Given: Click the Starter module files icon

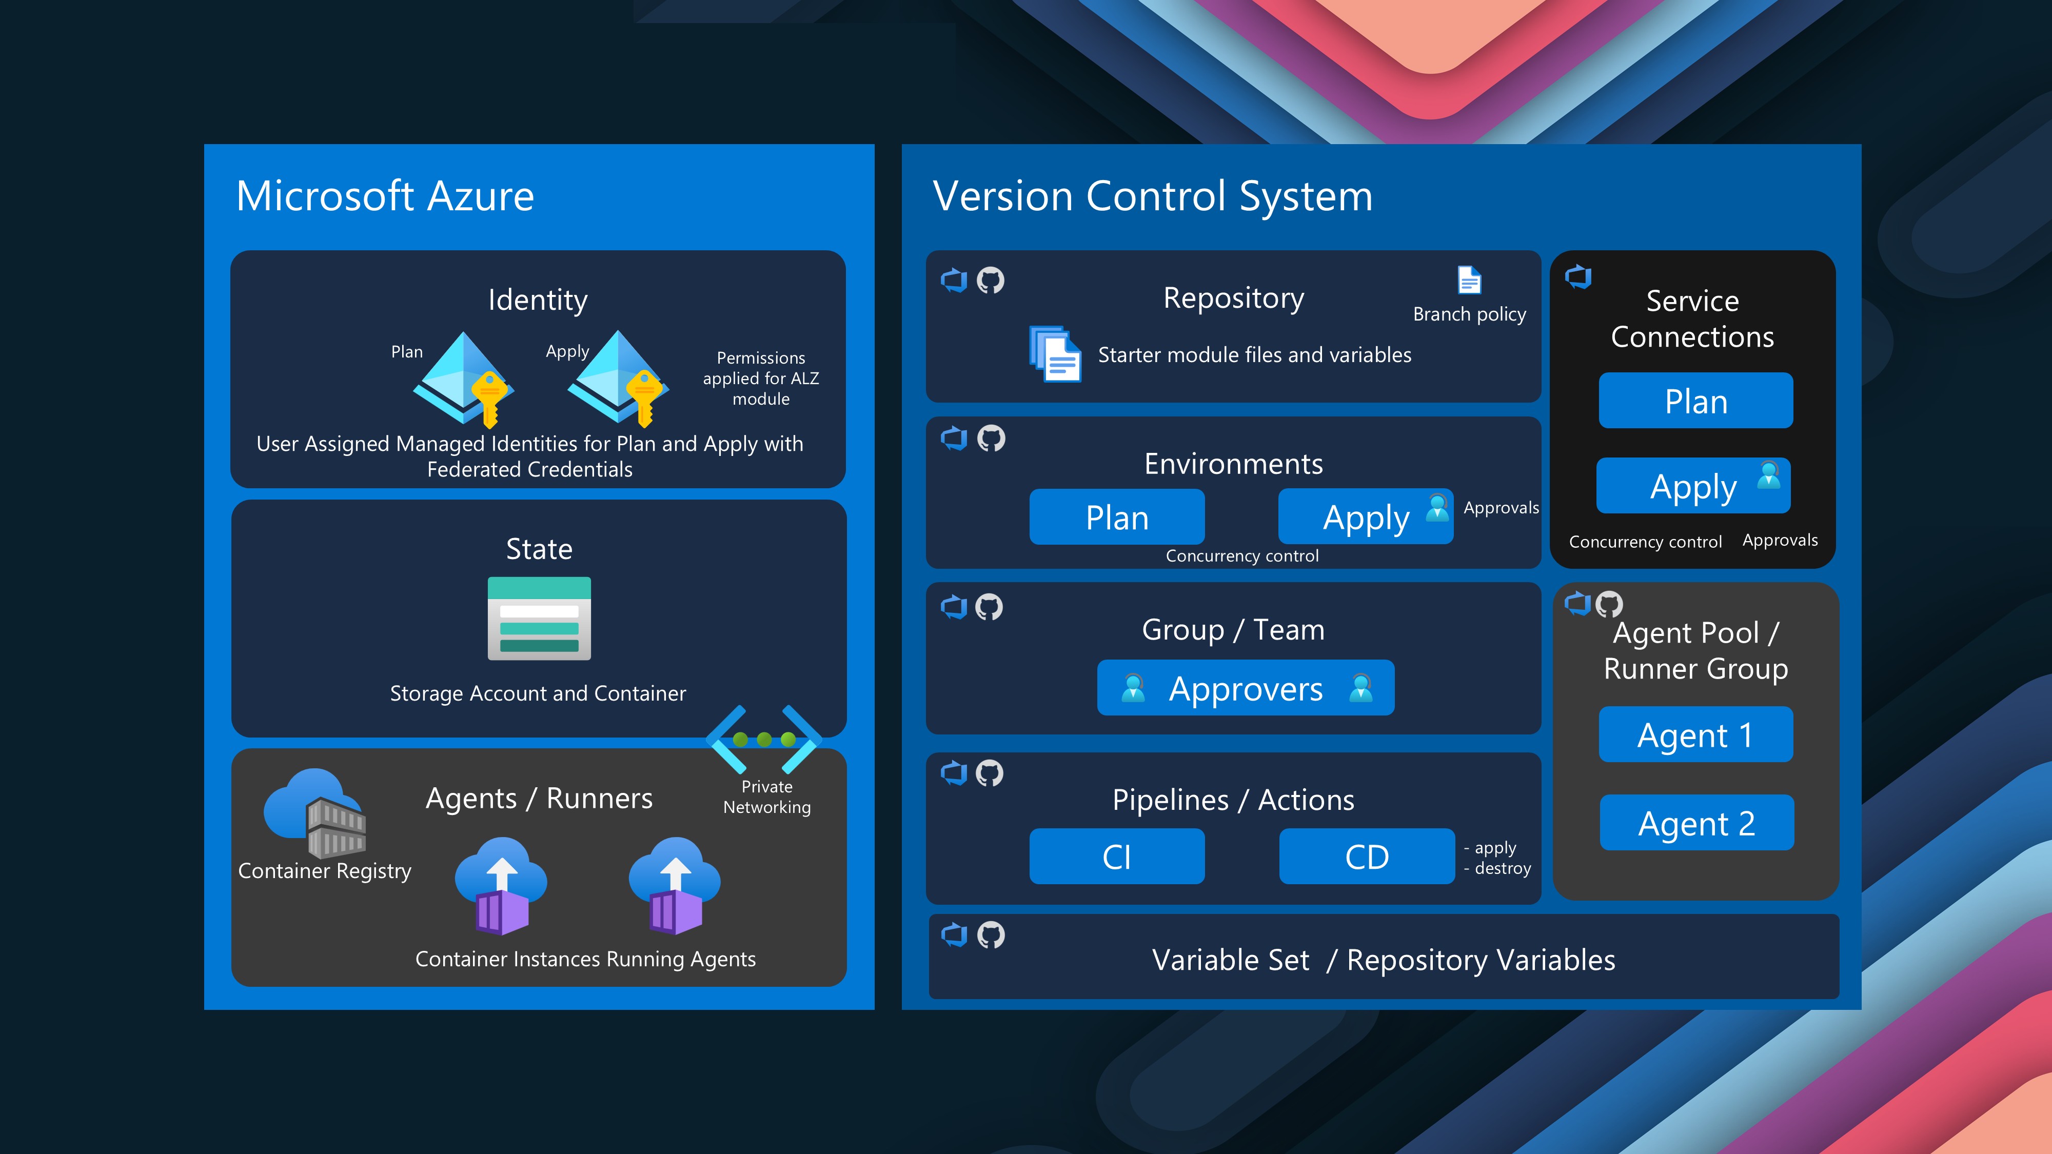Looking at the screenshot, I should pos(1055,353).
